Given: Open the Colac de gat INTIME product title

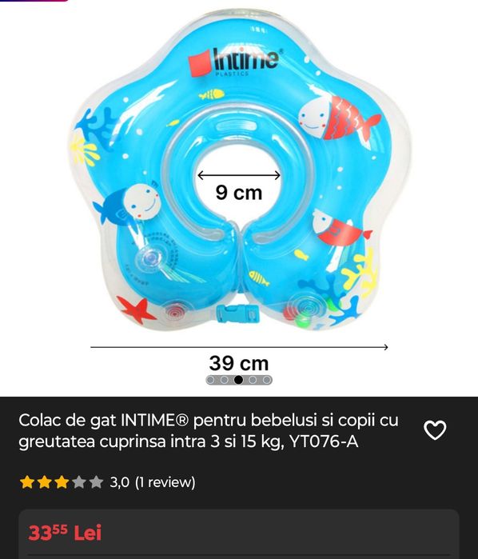Looking at the screenshot, I should tap(209, 431).
